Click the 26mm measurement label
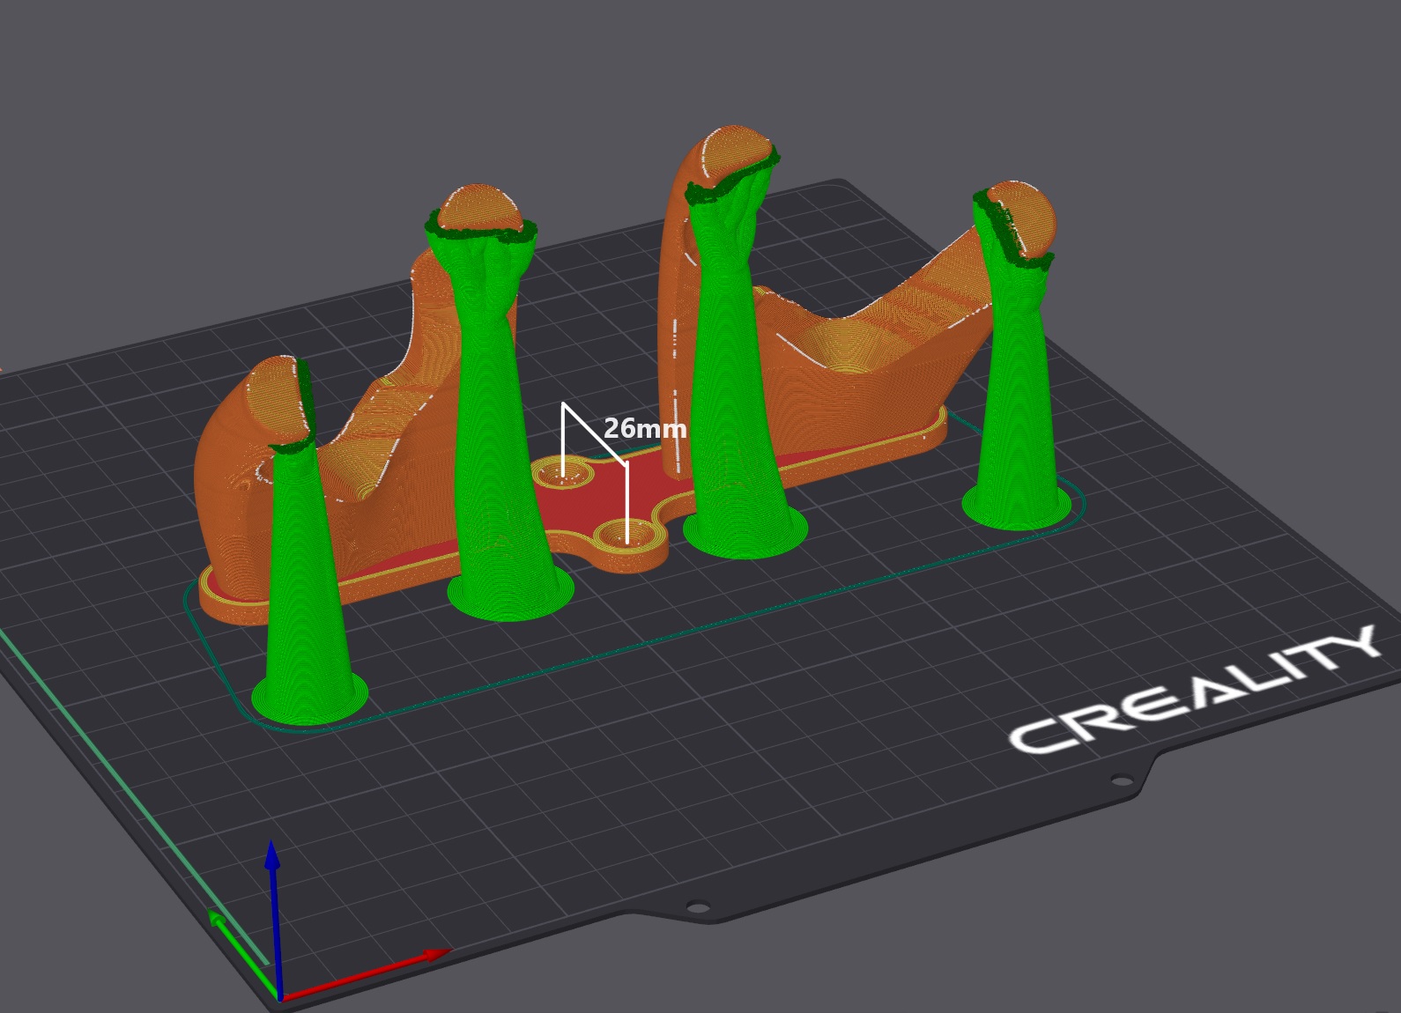 645,429
